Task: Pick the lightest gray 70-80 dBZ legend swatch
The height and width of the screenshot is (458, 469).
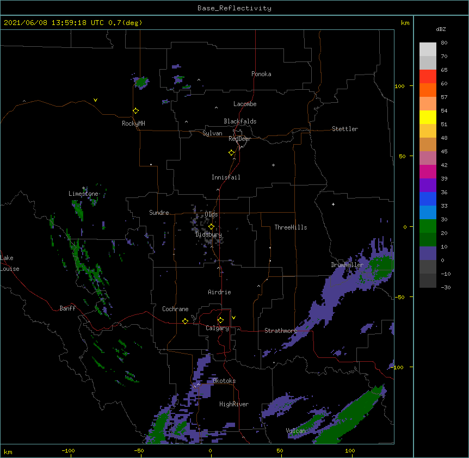Action: pyautogui.click(x=428, y=49)
